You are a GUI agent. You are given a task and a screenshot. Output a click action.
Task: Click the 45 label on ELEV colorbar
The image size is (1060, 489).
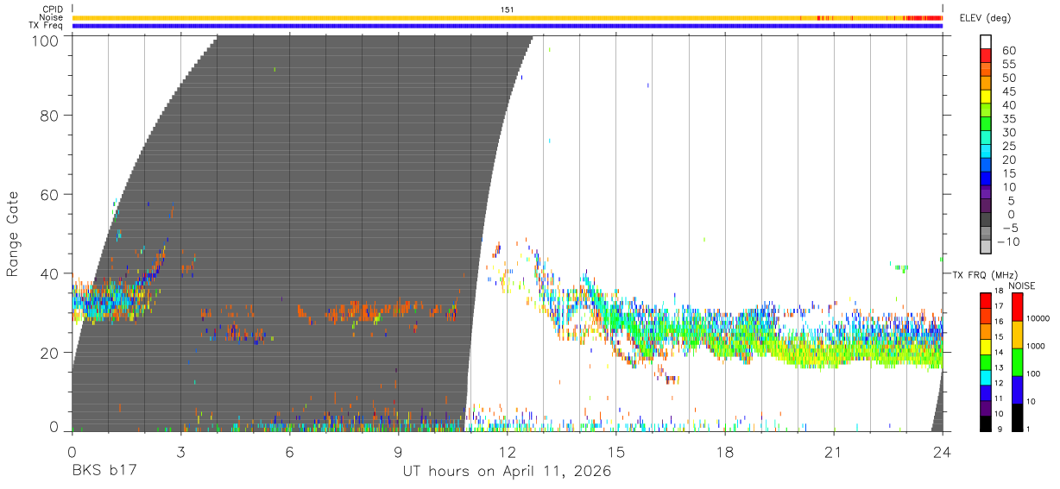coord(1008,91)
